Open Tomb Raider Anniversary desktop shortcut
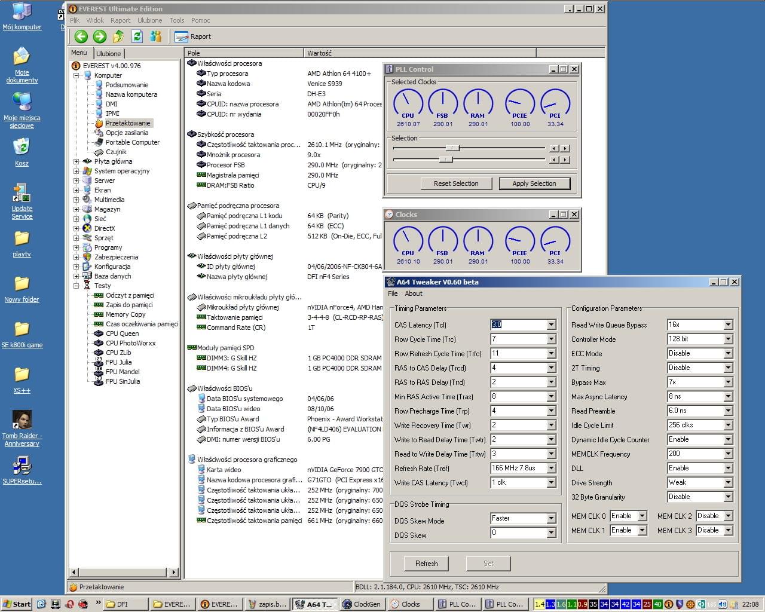The width and height of the screenshot is (765, 612). point(22,420)
